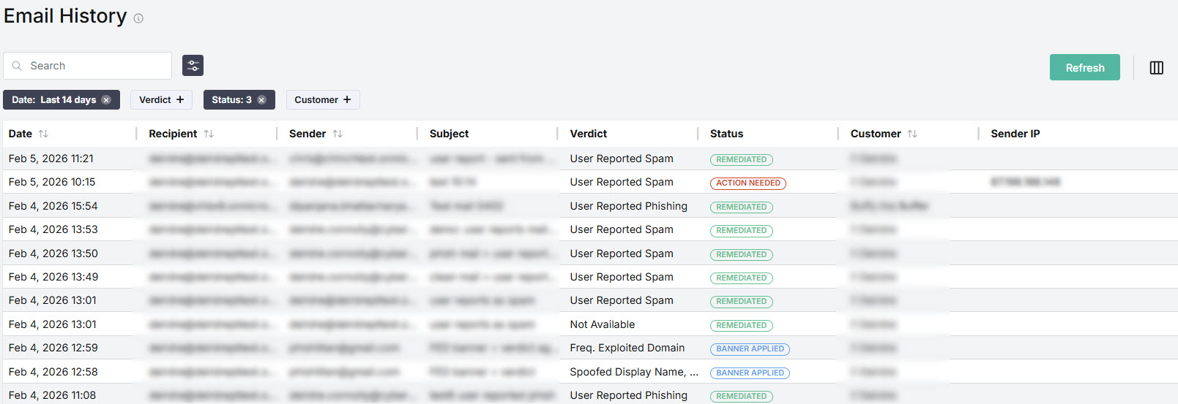Sort by Date column arrows

43,134
